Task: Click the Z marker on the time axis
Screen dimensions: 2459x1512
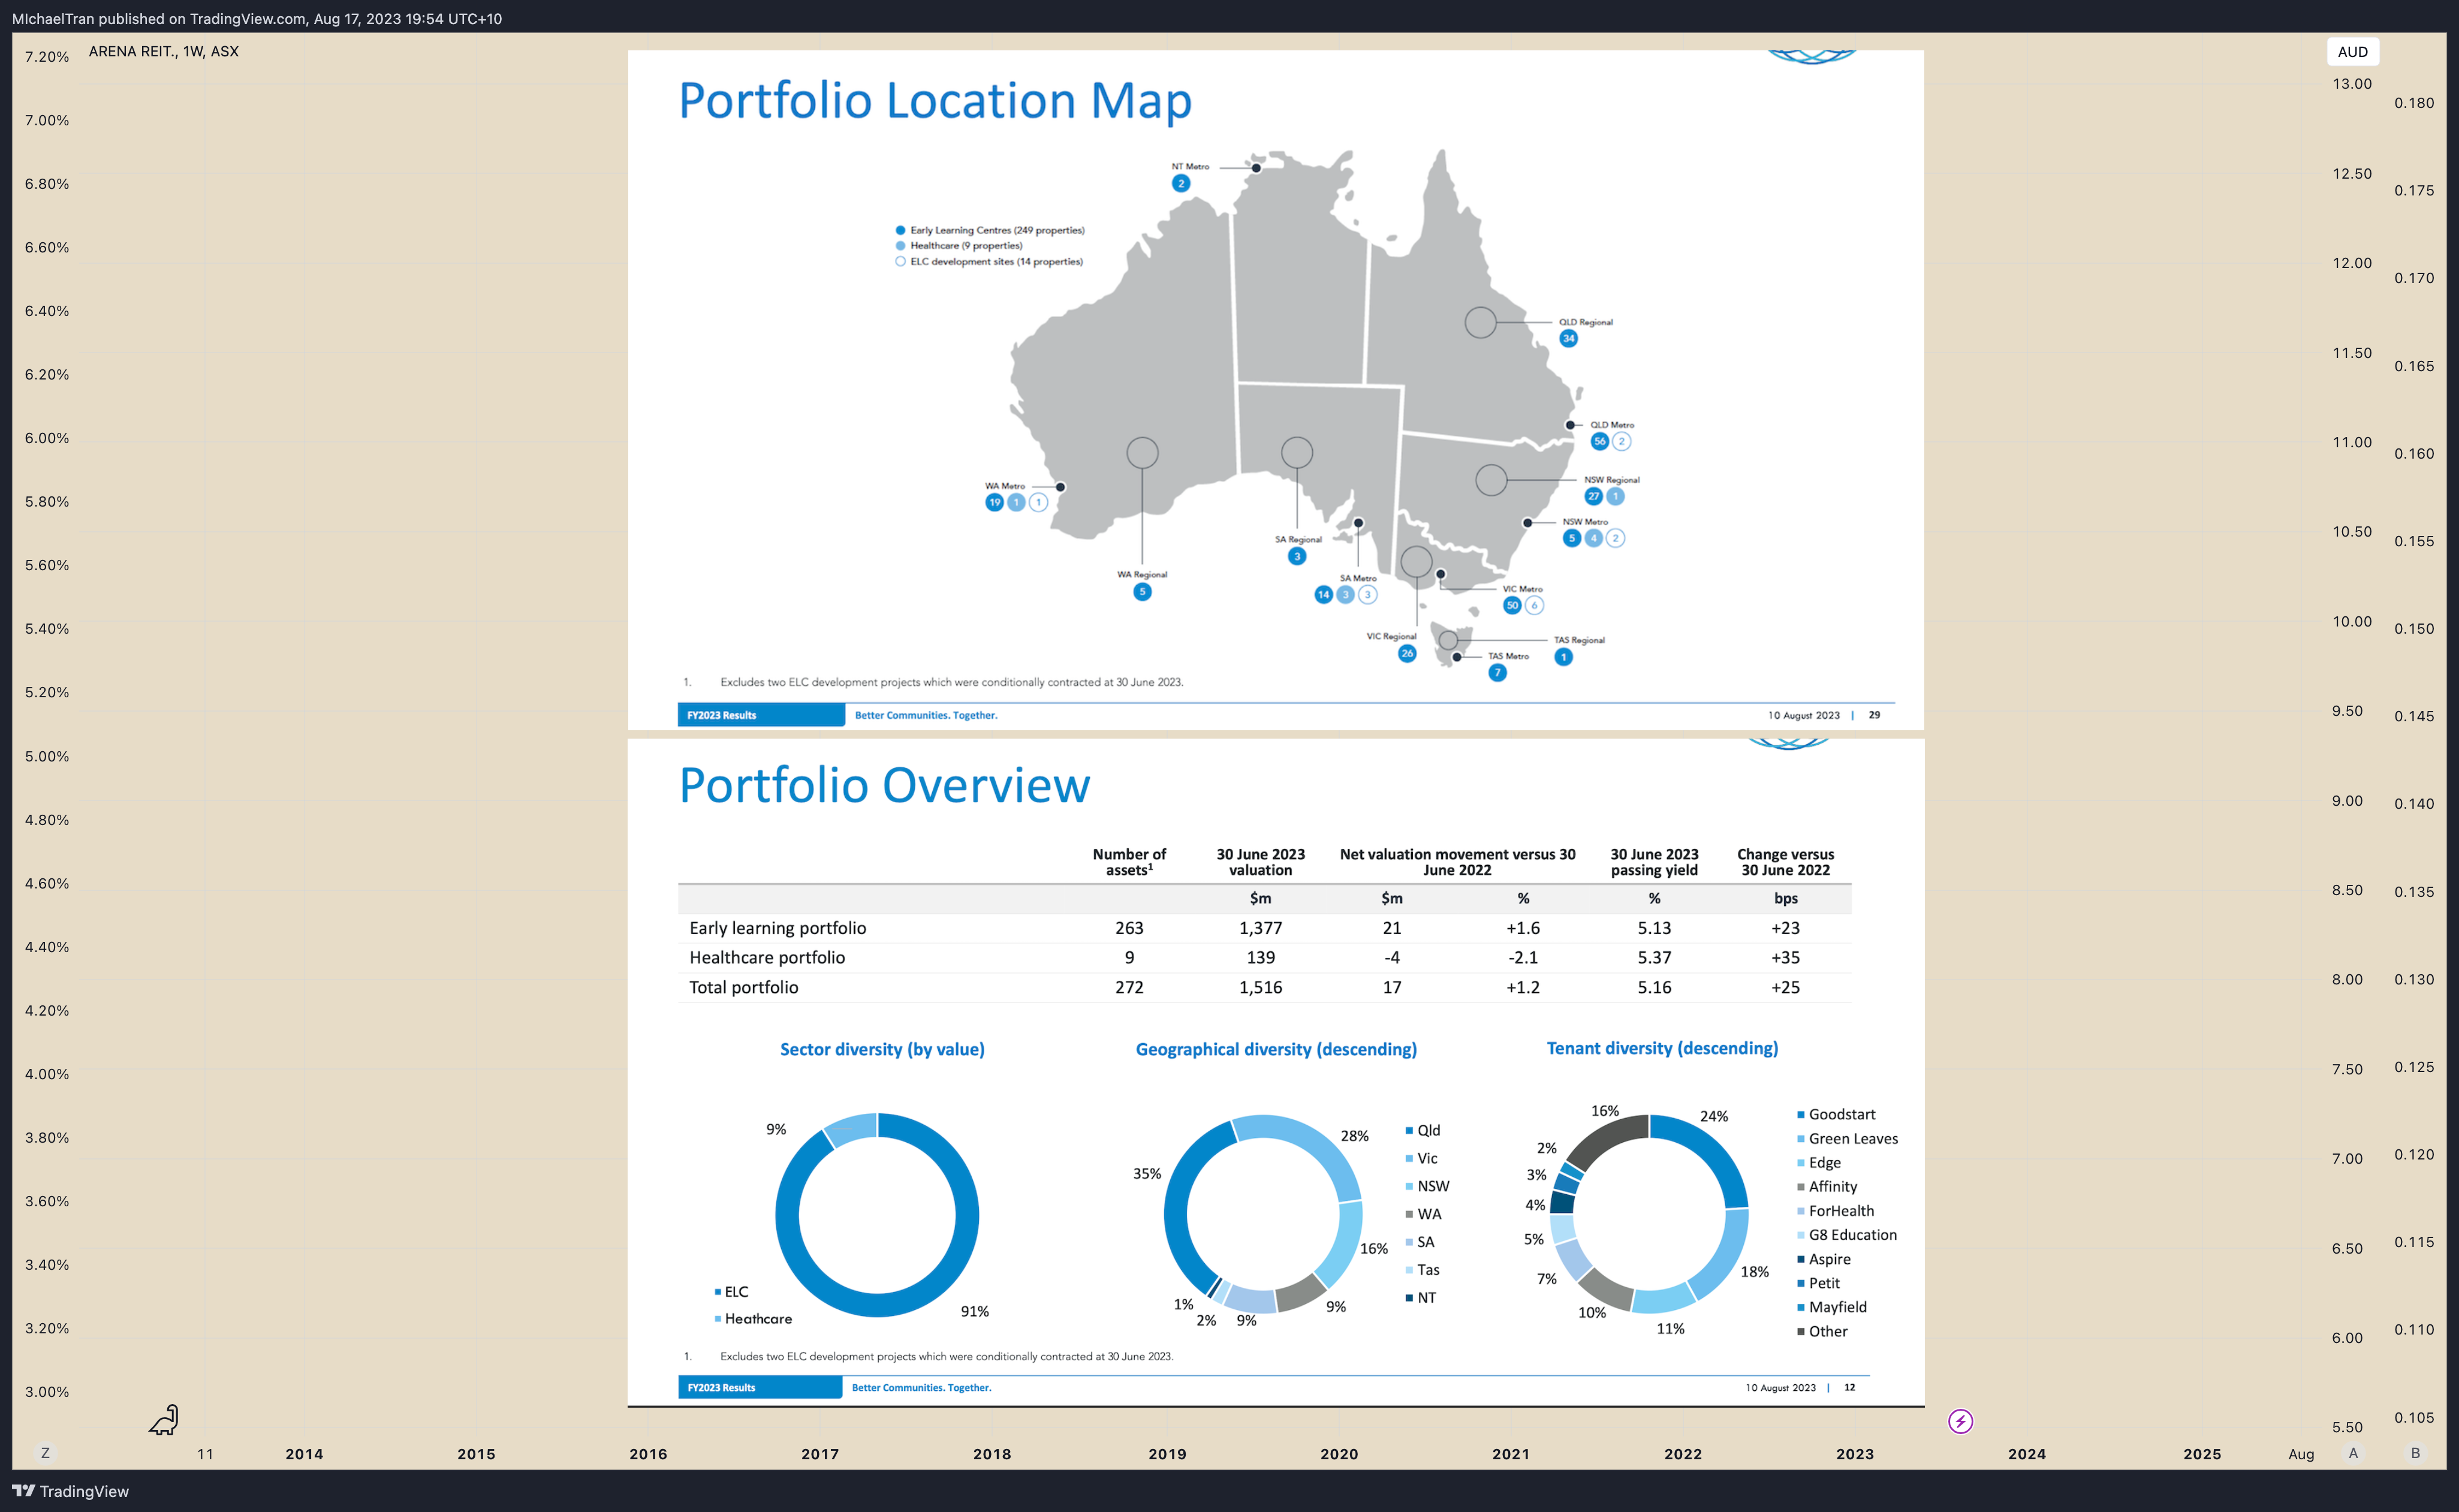Action: click(45, 1453)
